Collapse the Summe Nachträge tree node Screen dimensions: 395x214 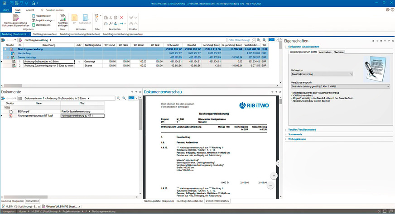pyautogui.click(x=7, y=57)
